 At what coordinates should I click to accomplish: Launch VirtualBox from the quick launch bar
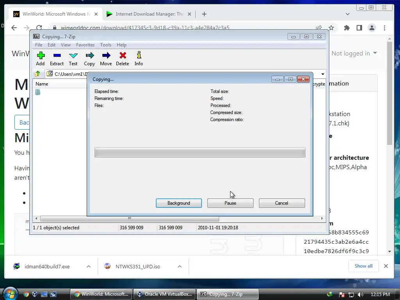pos(35,294)
